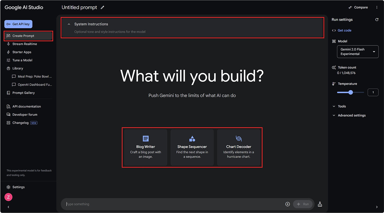Click the Z account avatar

[x=8, y=197]
